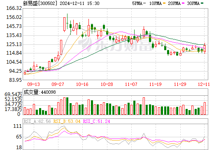This screenshot has height=150, width=214.
Task: Click the tall red candlestick peaking near 156
Action: coord(64,24)
